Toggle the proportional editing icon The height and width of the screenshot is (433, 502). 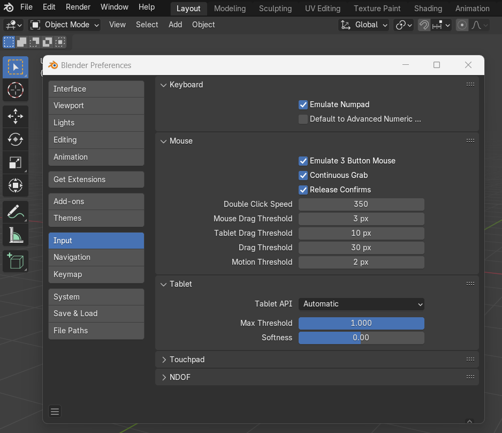[x=462, y=25]
